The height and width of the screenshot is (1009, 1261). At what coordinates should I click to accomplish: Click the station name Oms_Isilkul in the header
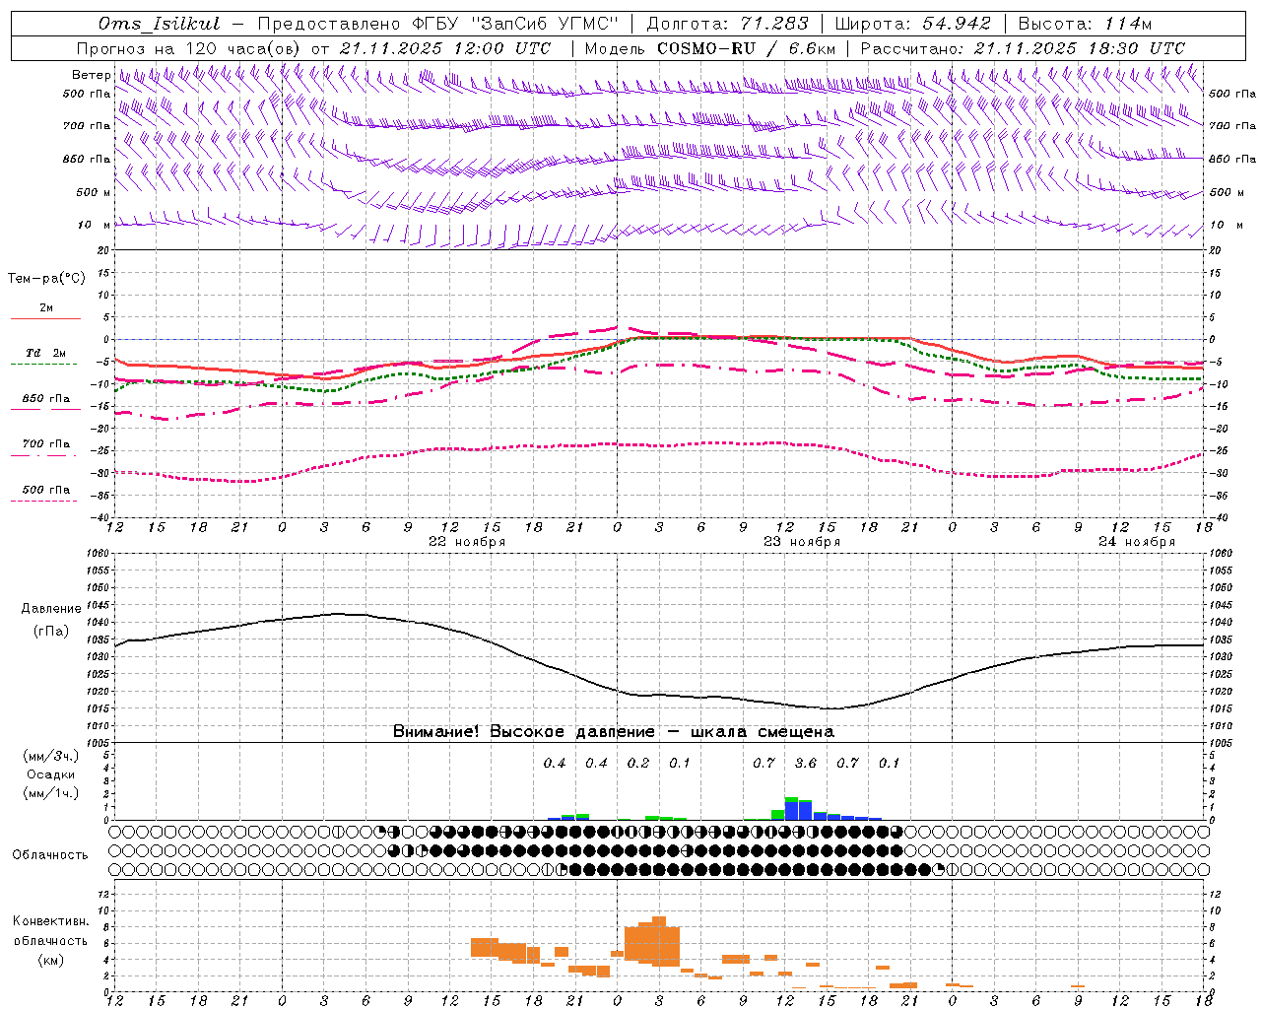[x=160, y=24]
